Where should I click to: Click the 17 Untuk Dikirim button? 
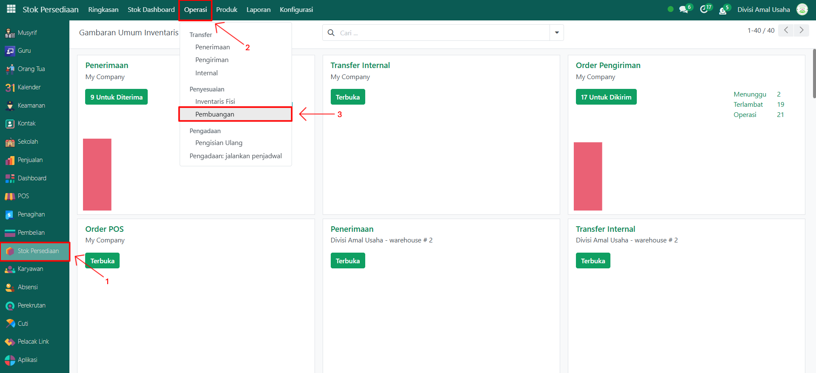(x=606, y=97)
